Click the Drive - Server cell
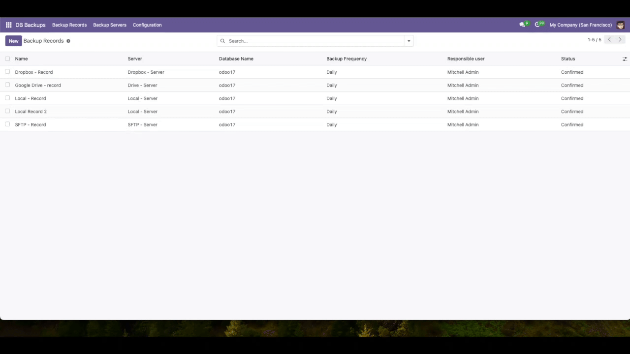 pyautogui.click(x=142, y=86)
